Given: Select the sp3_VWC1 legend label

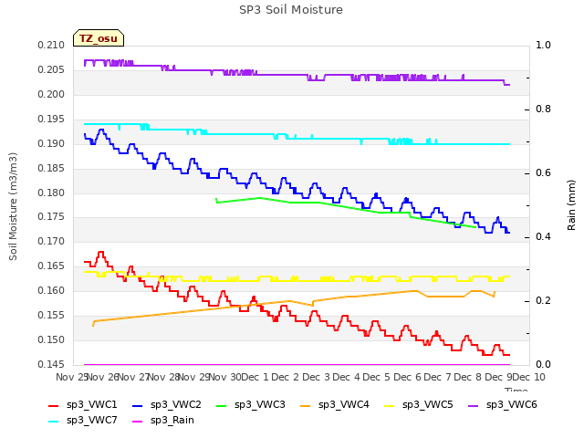Looking at the screenshot, I should point(91,405).
